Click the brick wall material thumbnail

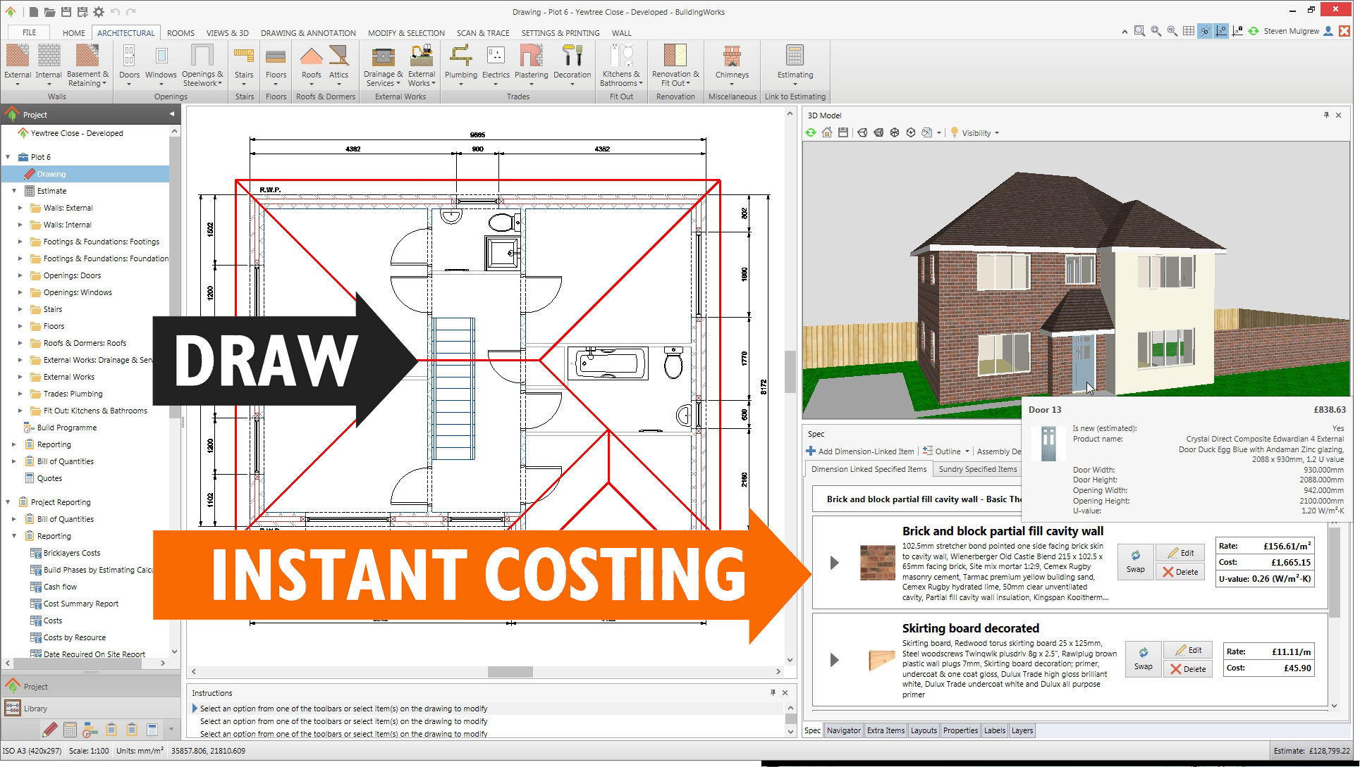[x=877, y=562]
